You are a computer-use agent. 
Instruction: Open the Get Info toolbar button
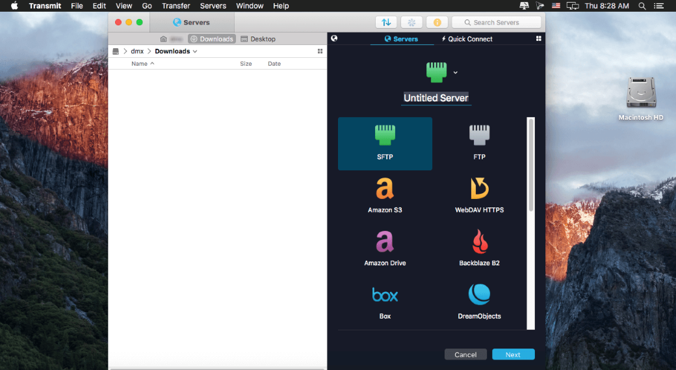[x=437, y=22]
